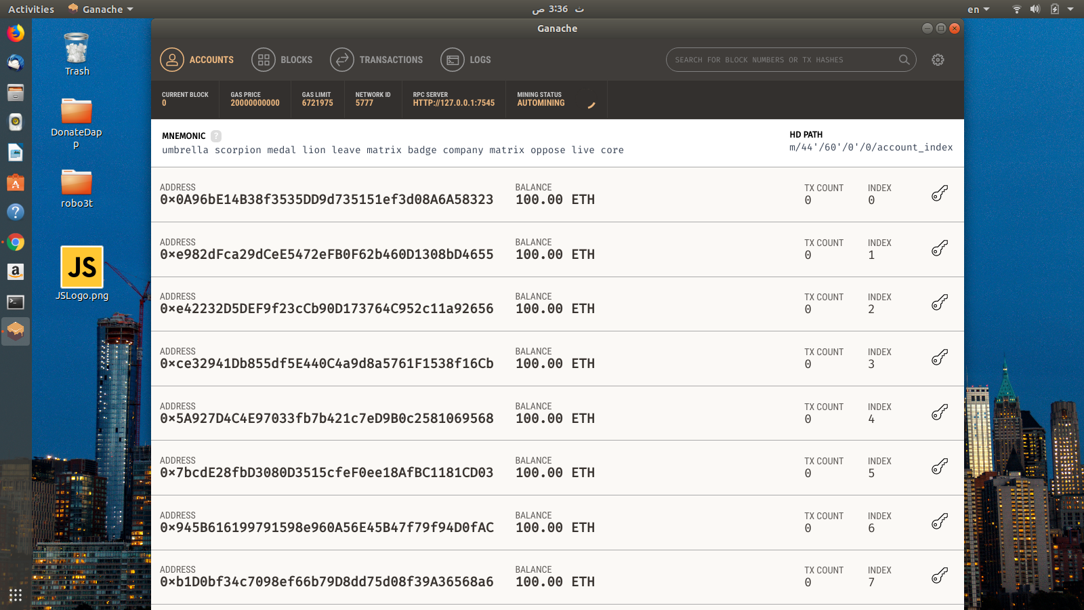Show private key for account index 1
The image size is (1084, 610).
tap(939, 249)
